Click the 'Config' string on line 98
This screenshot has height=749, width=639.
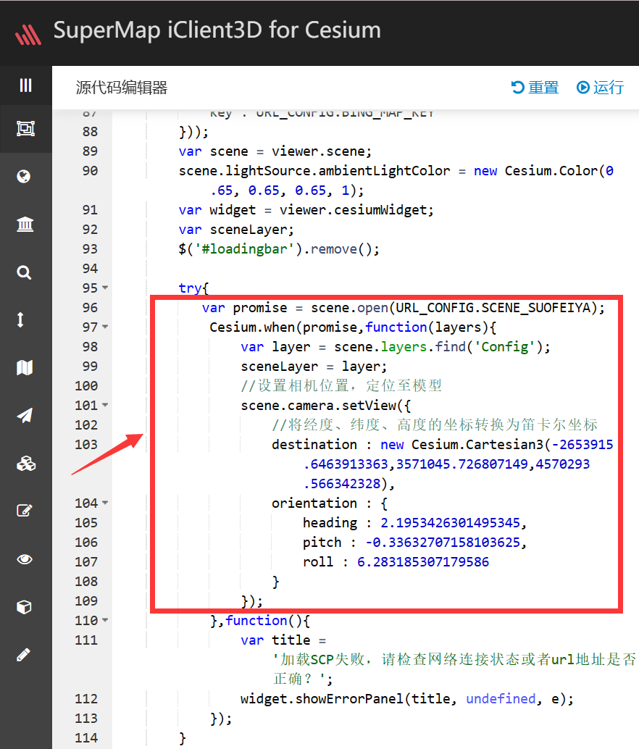tap(504, 347)
